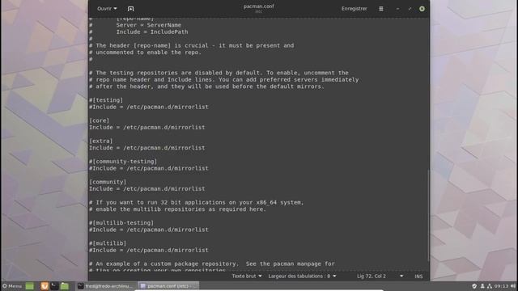Maximize the pacman.conf editor window
Viewport: 518px width, 291px height.
click(x=410, y=9)
